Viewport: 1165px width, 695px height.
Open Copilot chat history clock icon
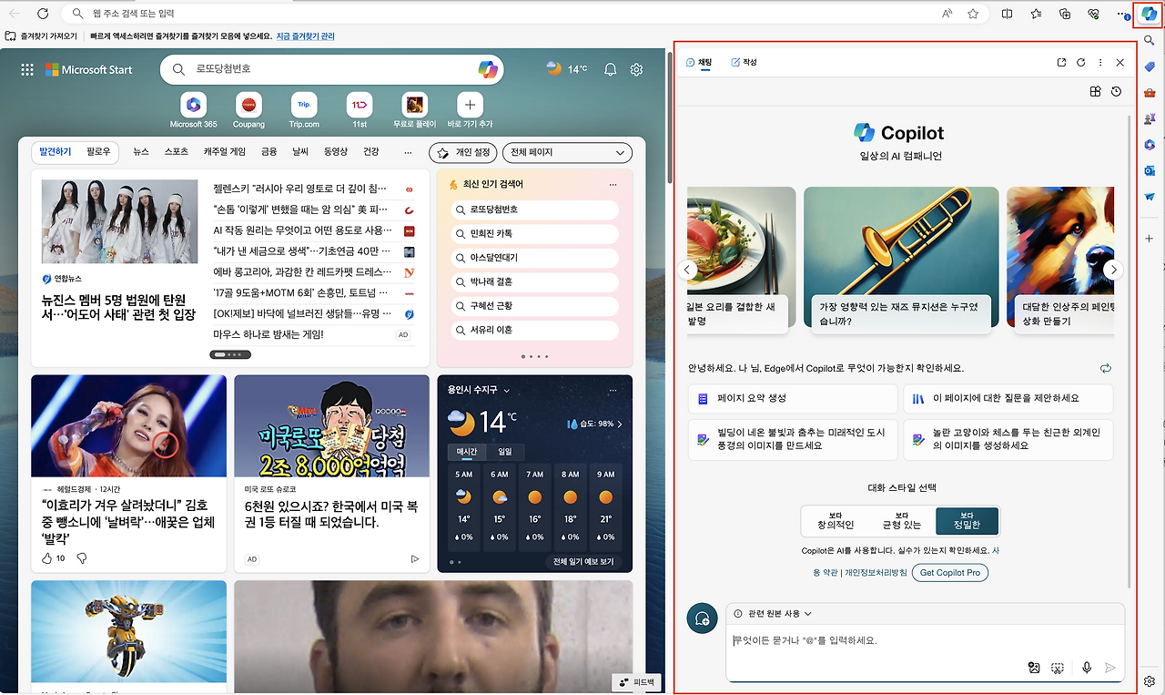point(1116,92)
